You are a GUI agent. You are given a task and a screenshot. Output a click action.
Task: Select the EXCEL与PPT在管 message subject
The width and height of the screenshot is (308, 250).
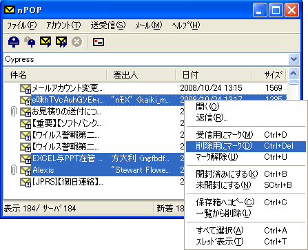68,158
